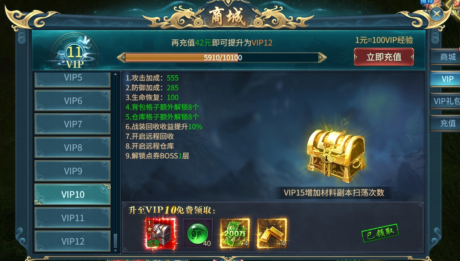The height and width of the screenshot is (261, 460).
Task: Select the green dragon orb reward
Action: [198, 234]
